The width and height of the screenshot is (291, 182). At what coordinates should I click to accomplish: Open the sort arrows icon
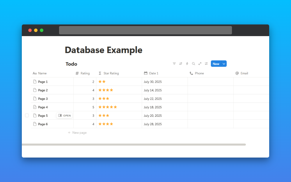[181, 64]
